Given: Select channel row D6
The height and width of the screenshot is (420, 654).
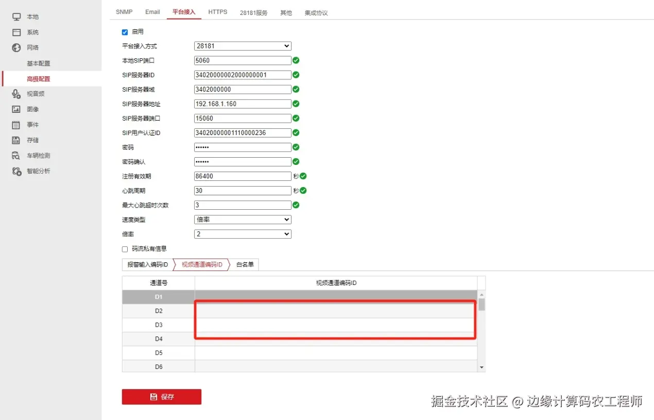Looking at the screenshot, I should click(300, 366).
